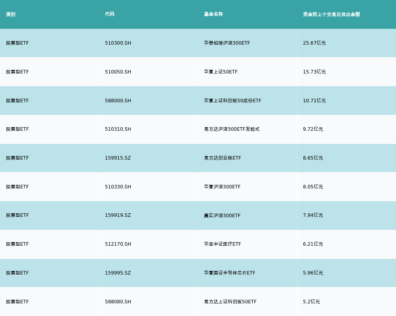Screen dimensions: 396x316
Task: Click 股票型ETF in the 159919.SZ row
Action: (x=17, y=215)
